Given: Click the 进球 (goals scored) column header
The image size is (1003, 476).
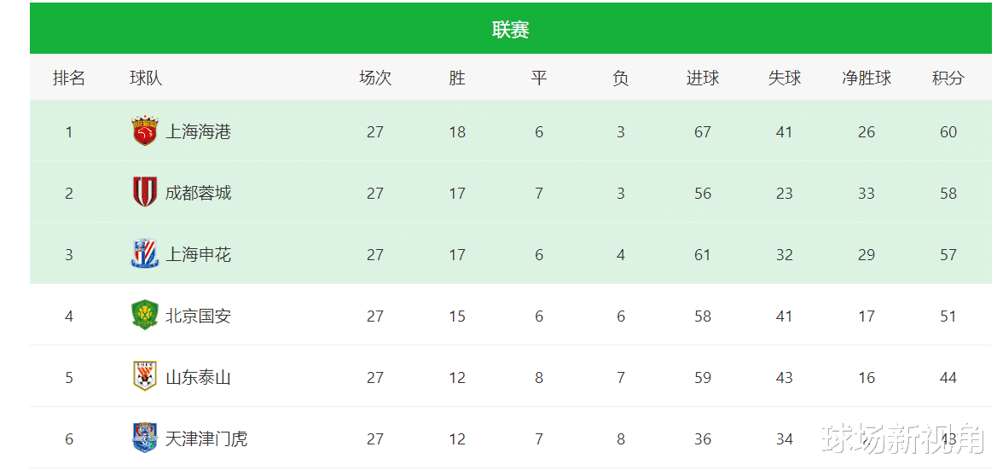Looking at the screenshot, I should tap(703, 78).
